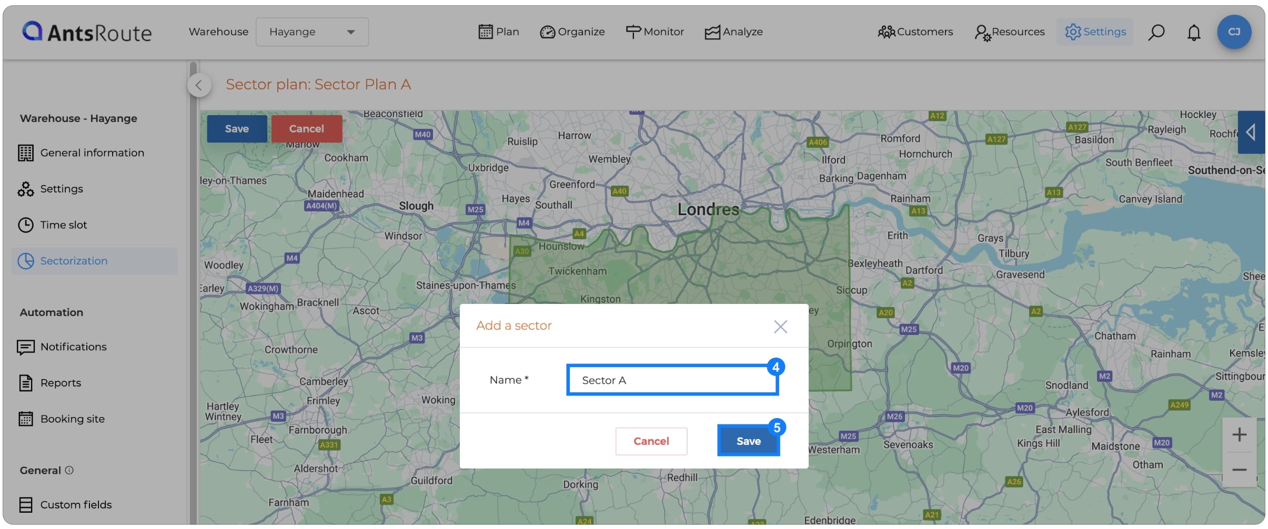Cancel the Add a sector dialog

click(x=651, y=441)
